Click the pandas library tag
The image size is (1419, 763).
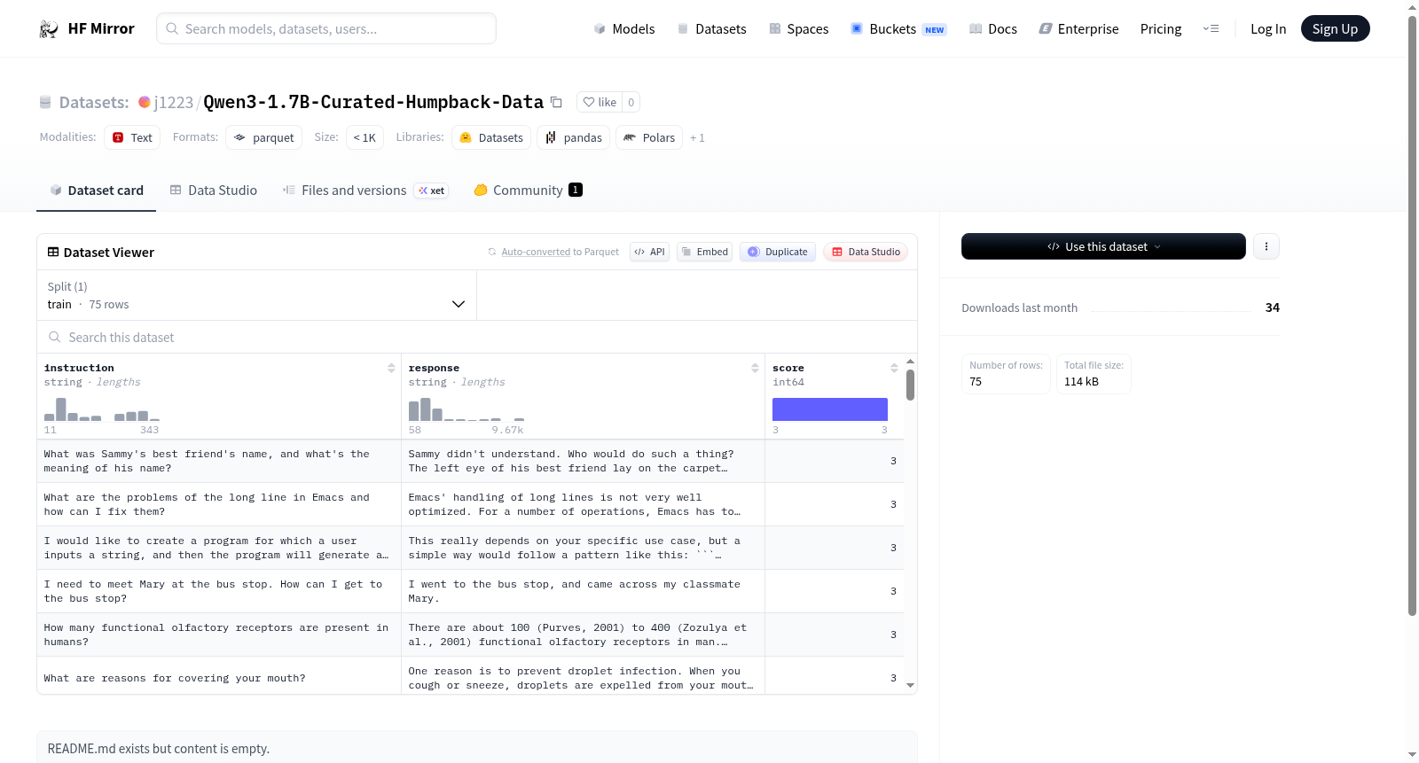click(574, 137)
